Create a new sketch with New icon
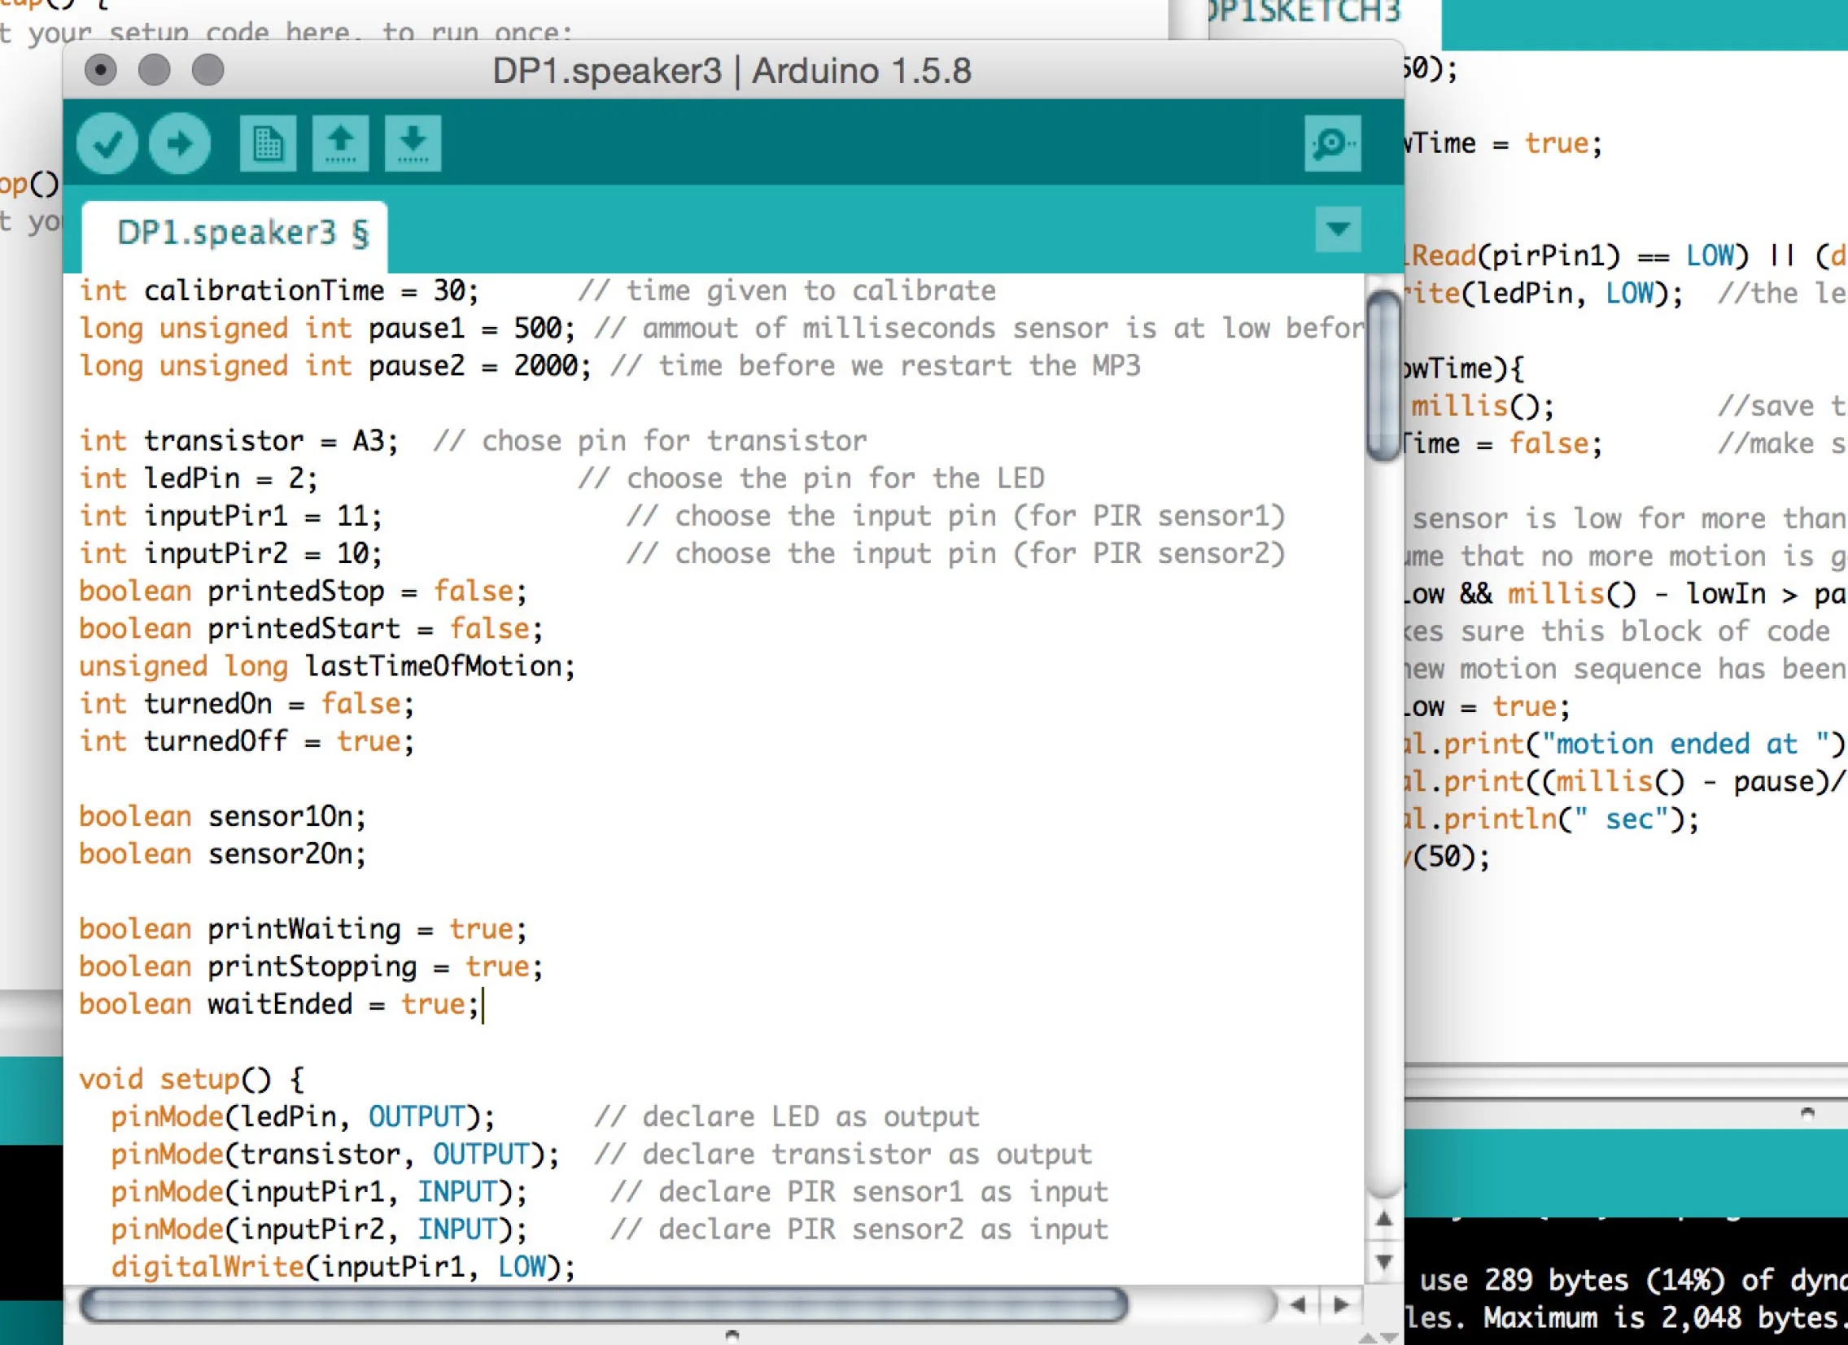Viewport: 1848px width, 1345px height. point(268,143)
